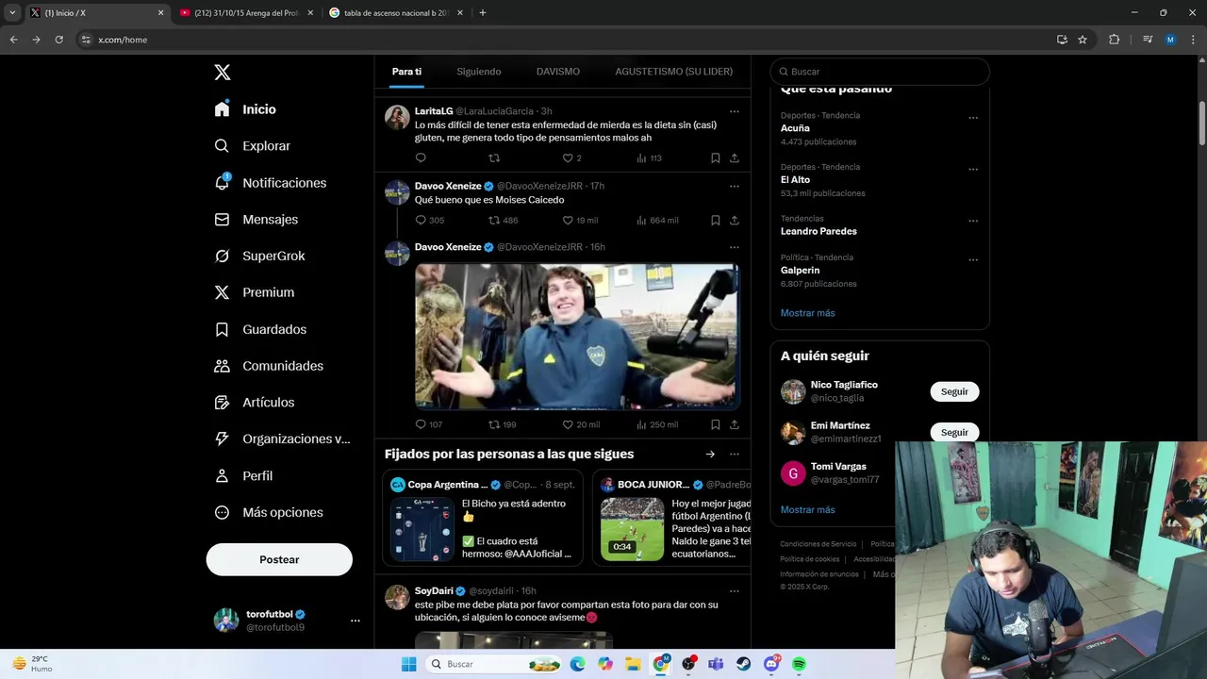Open SuperGrok in the sidebar

pyautogui.click(x=259, y=256)
